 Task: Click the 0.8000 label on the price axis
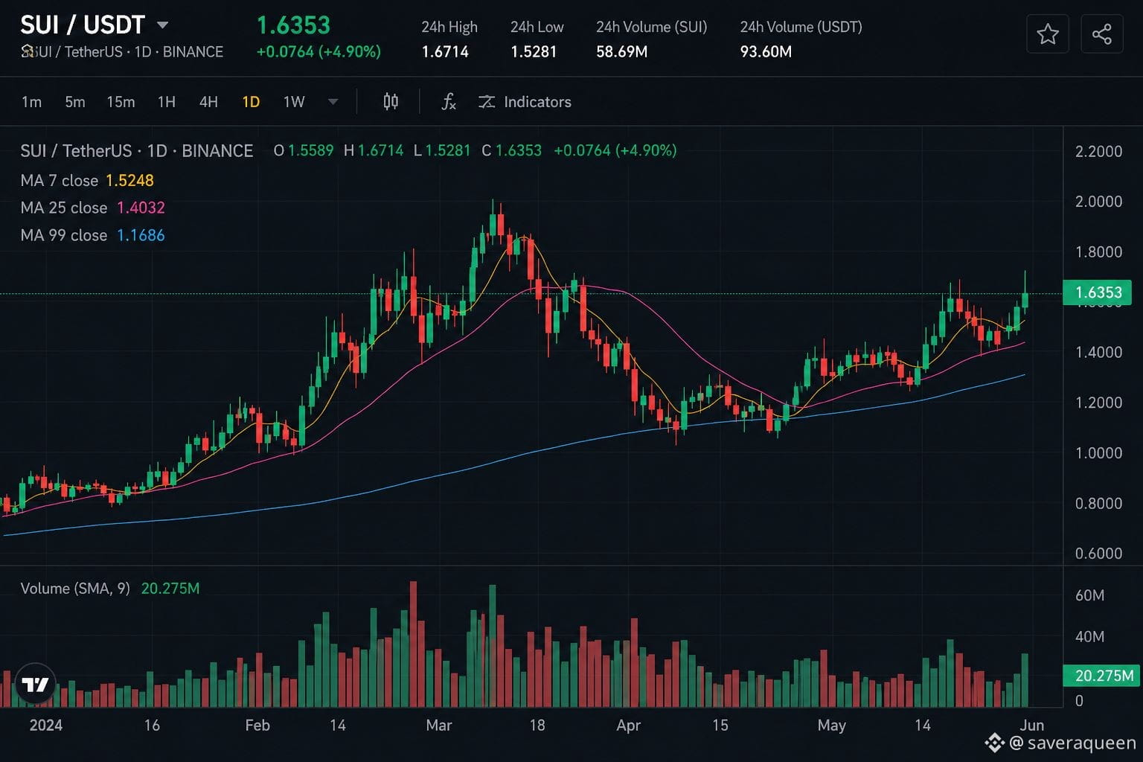[x=1098, y=504]
